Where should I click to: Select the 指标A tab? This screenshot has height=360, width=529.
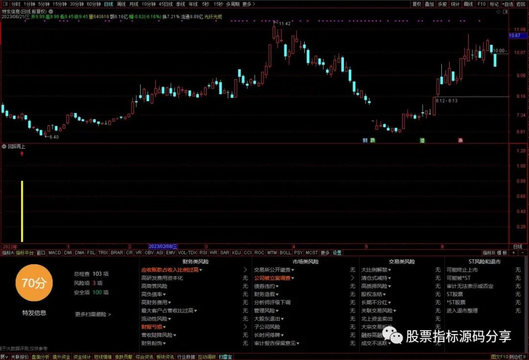click(8, 252)
